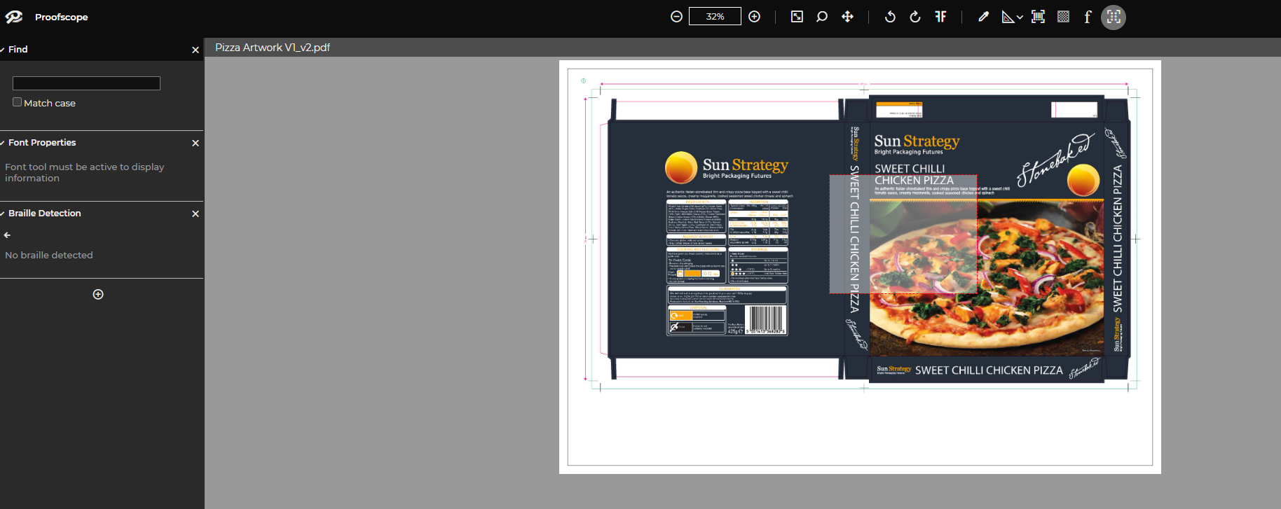
Task: Activate the magnifier zoom tool
Action: [x=822, y=17]
